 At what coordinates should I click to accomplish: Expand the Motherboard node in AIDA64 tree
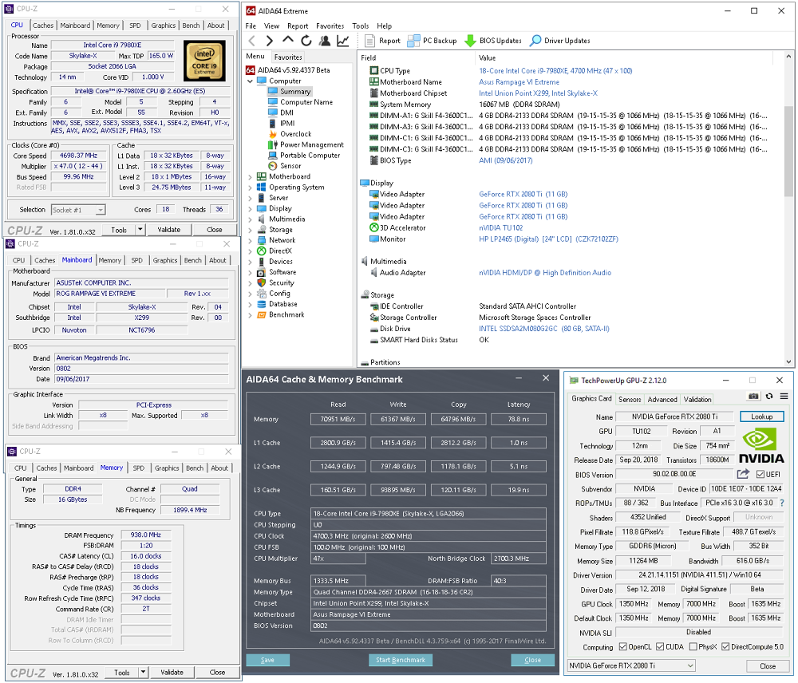(x=250, y=176)
